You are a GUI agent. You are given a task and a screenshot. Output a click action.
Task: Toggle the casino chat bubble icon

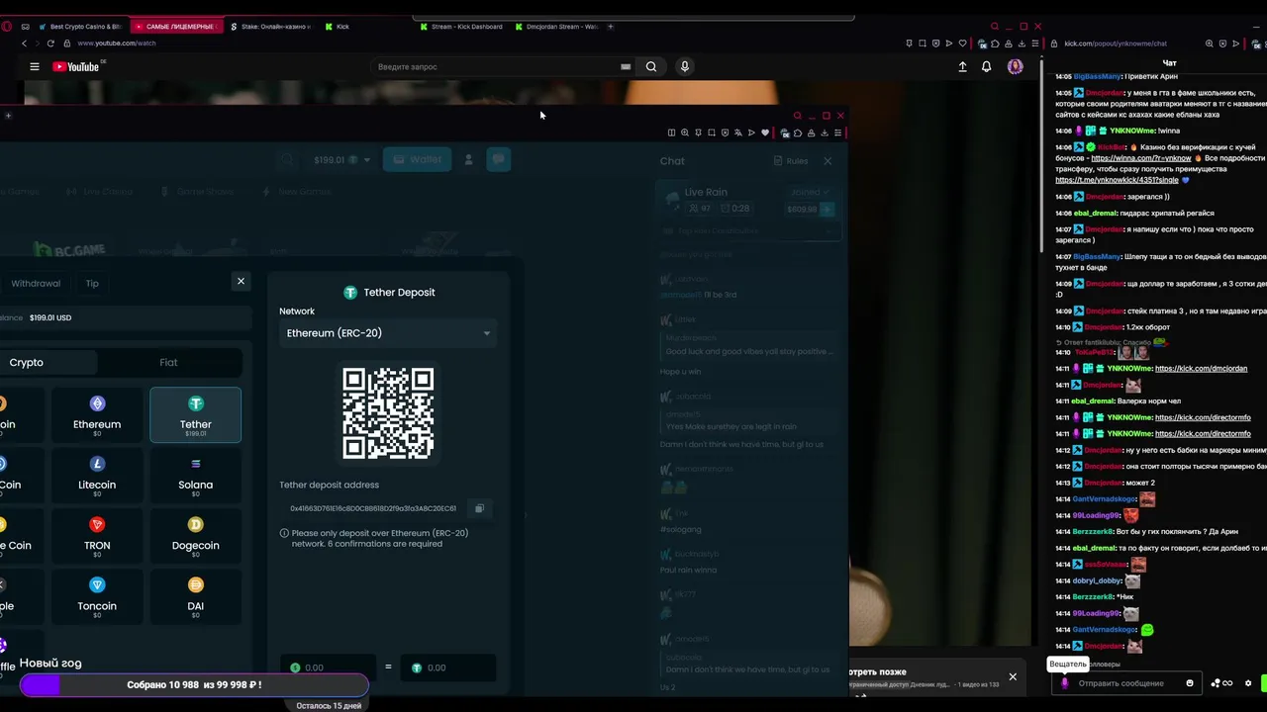click(x=498, y=159)
